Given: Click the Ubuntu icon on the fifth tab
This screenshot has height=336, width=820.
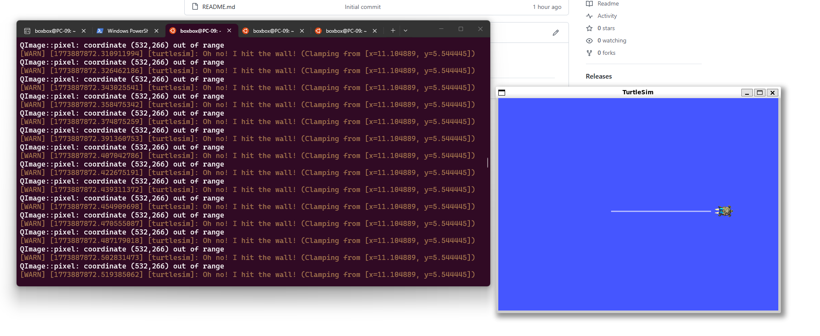Looking at the screenshot, I should click(x=318, y=31).
